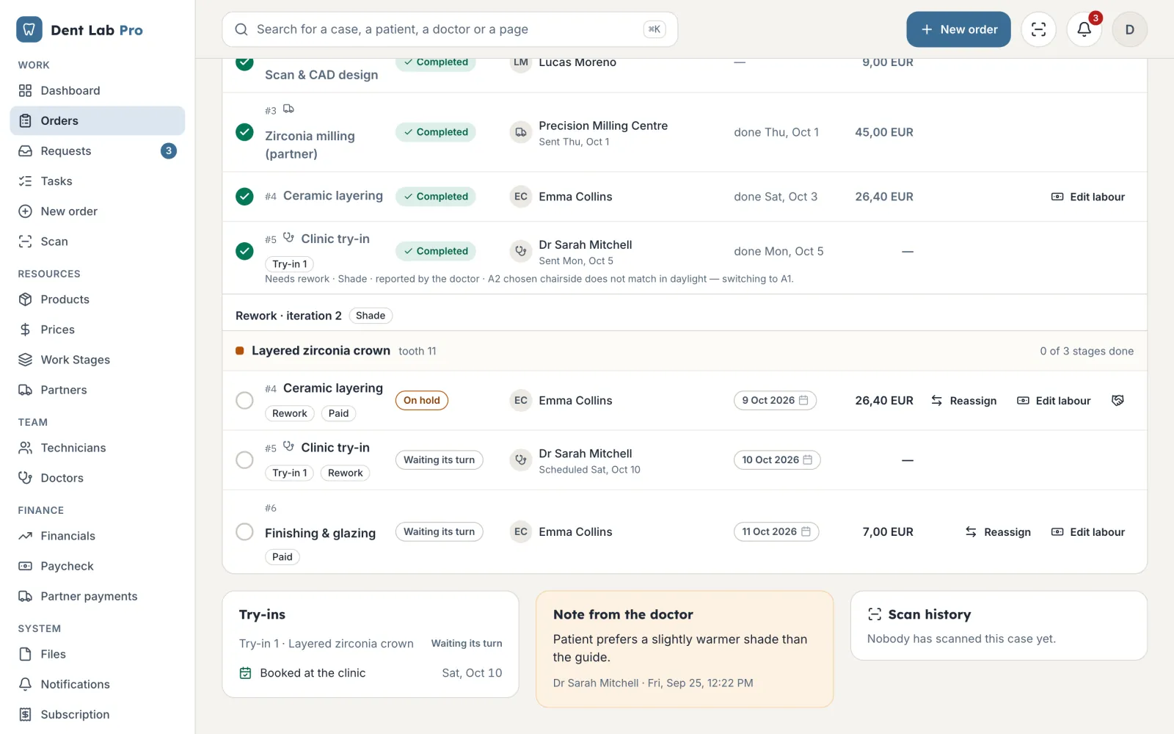Click the Products box icon in sidebar
Viewport: 1174px width, 734px height.
click(x=25, y=299)
